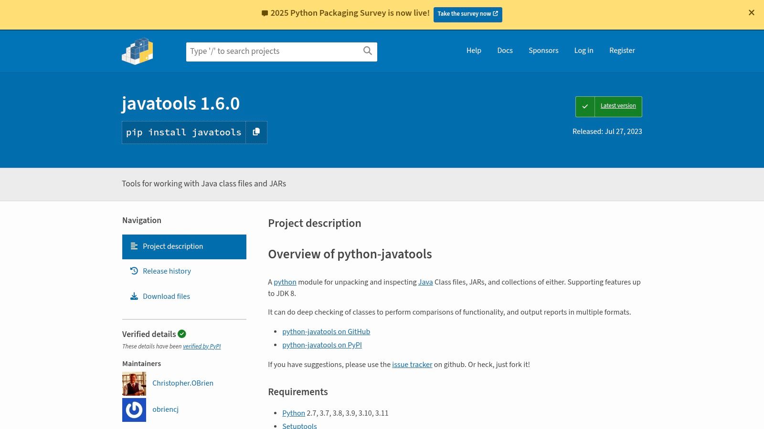Select Project description navigation tab
The image size is (764, 429).
[x=184, y=247]
